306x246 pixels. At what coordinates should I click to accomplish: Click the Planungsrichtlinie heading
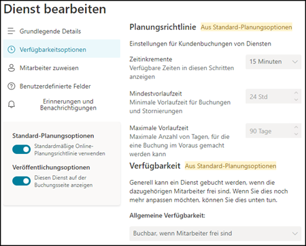[x=163, y=27]
